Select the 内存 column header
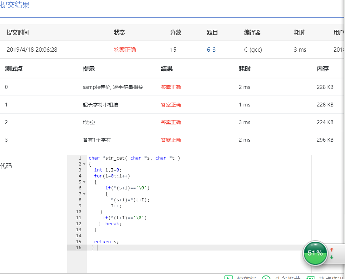The image size is (345, 279). coord(323,69)
